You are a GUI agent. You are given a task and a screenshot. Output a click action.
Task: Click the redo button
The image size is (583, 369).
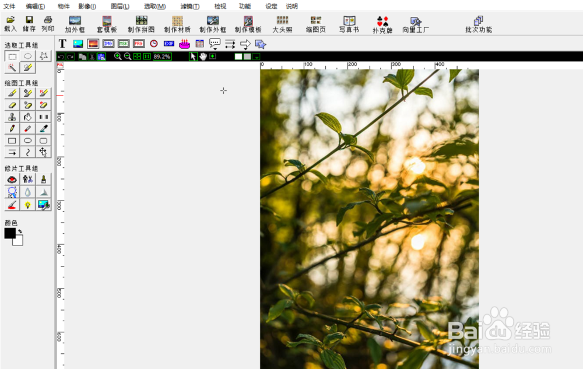click(x=71, y=57)
